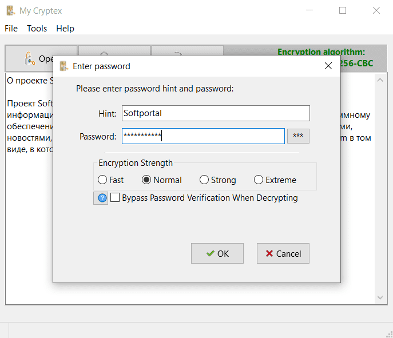The height and width of the screenshot is (338, 393).
Task: Select the Strong encryption option
Action: pos(204,180)
